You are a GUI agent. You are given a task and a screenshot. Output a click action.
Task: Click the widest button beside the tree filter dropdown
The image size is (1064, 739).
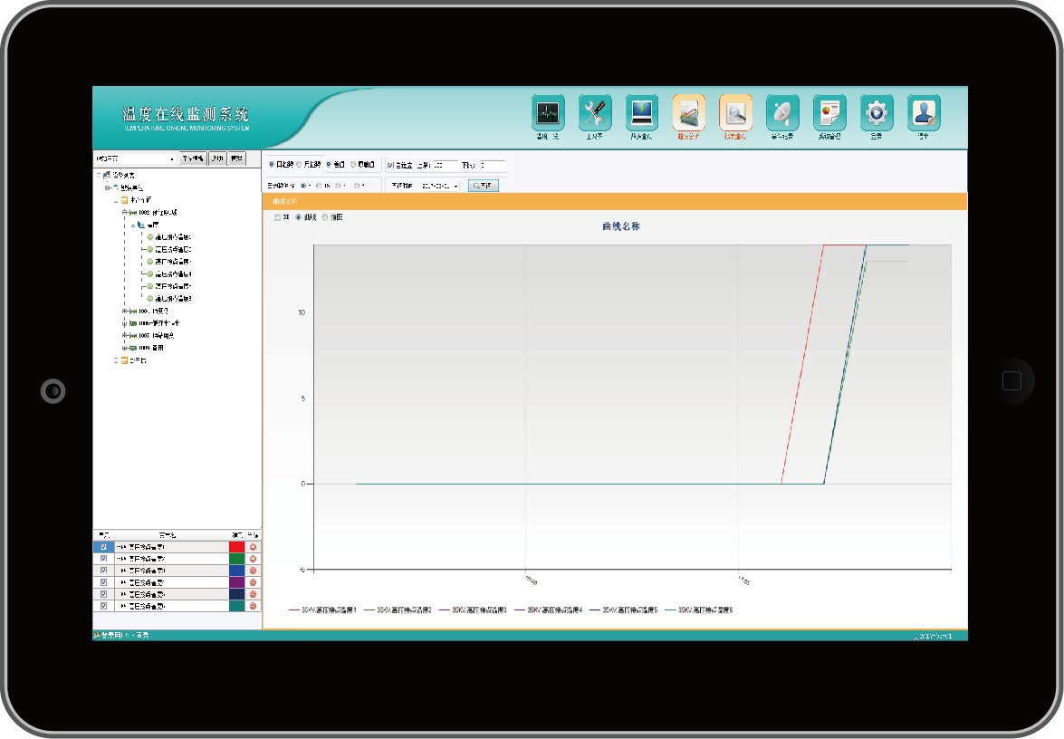[x=193, y=158]
